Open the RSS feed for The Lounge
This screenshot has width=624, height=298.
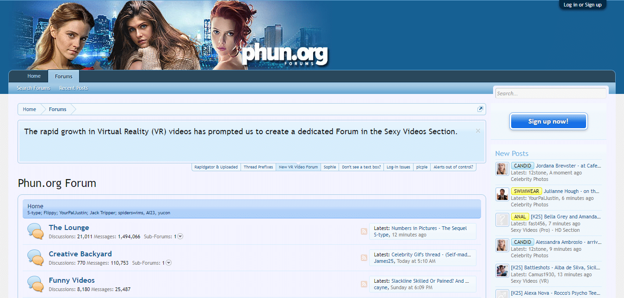click(364, 231)
